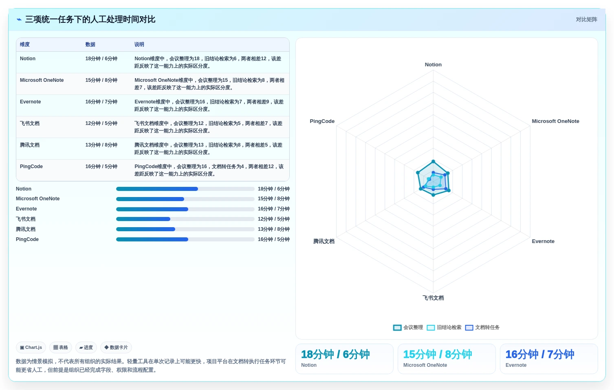
Task: Click the page title 三项统一任务下的人工处理时间对比
Action: coord(90,20)
